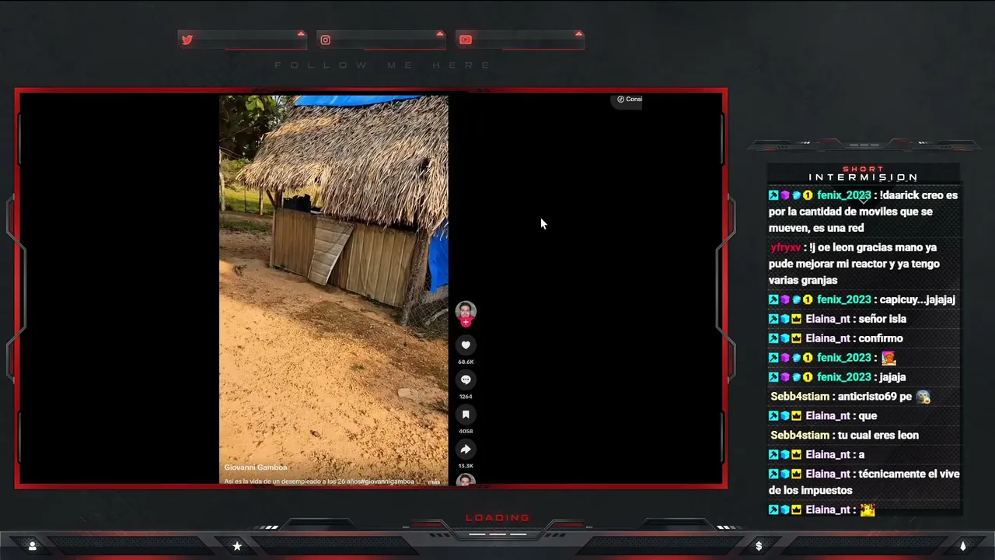Image resolution: width=995 pixels, height=560 pixels.
Task: Click the emote in fenix_2023's message
Action: click(889, 358)
